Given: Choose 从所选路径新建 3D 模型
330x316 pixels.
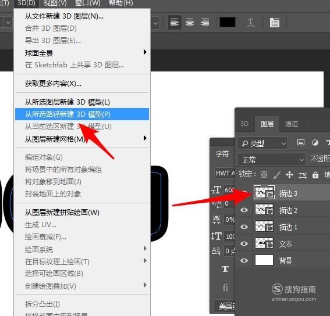Looking at the screenshot, I should click(x=82, y=114).
